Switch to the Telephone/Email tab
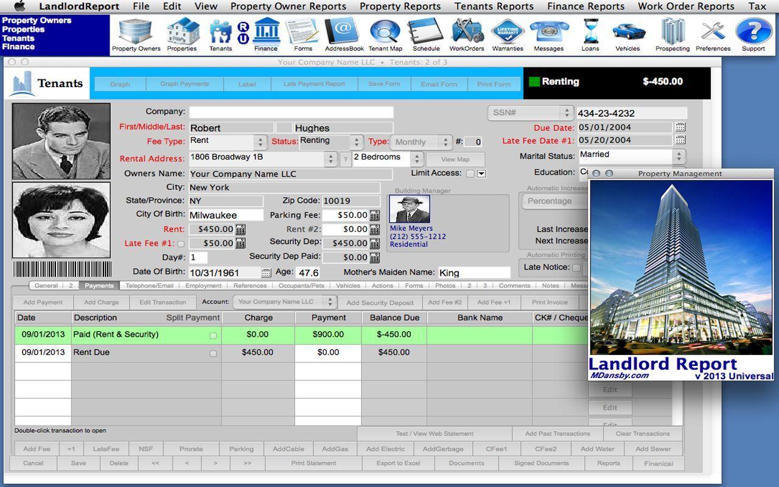This screenshot has width=779, height=487. [149, 286]
